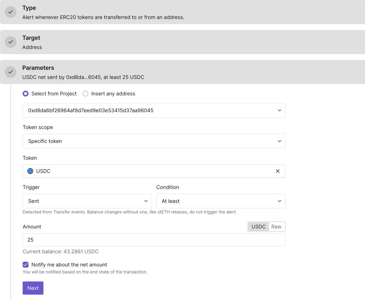
Task: Choose 'Insert any address' radio option
Action: click(85, 94)
